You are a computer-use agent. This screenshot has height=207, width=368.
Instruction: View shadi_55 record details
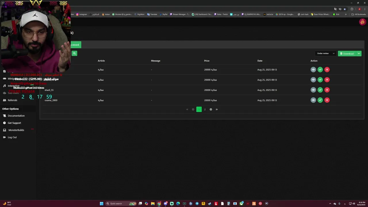coord(313,90)
